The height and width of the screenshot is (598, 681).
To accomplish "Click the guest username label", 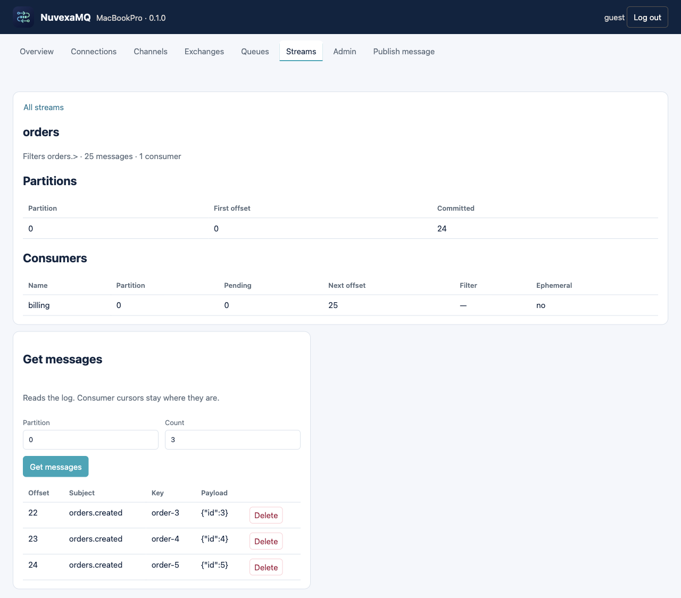I will [x=614, y=18].
